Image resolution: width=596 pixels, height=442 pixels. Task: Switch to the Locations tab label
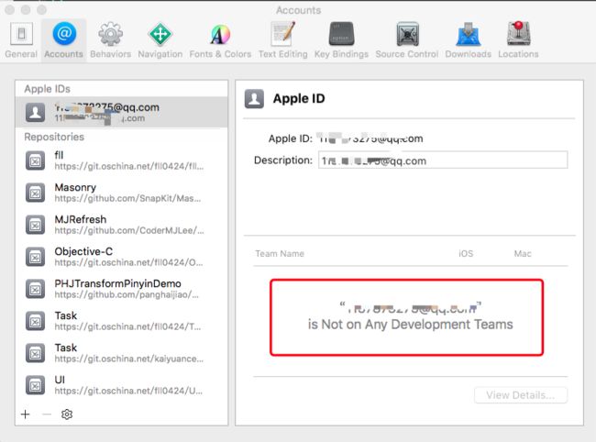[x=518, y=54]
